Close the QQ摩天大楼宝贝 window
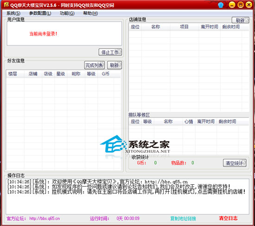Image resolution: width=255 pixels, height=226 pixels. tap(249, 5)
